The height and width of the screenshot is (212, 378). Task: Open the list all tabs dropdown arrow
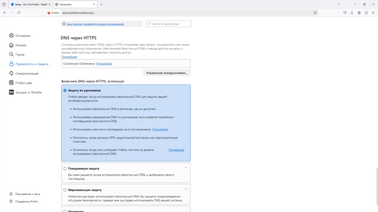(339, 4)
